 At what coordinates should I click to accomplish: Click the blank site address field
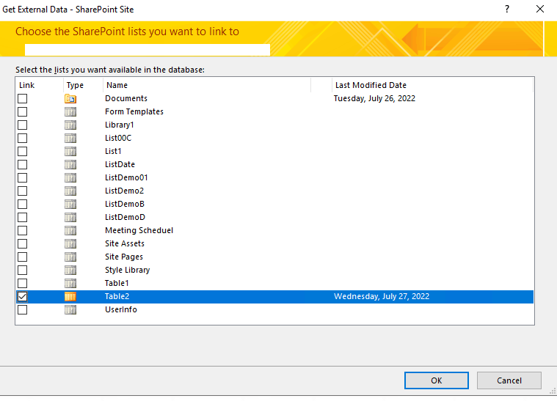(148, 50)
